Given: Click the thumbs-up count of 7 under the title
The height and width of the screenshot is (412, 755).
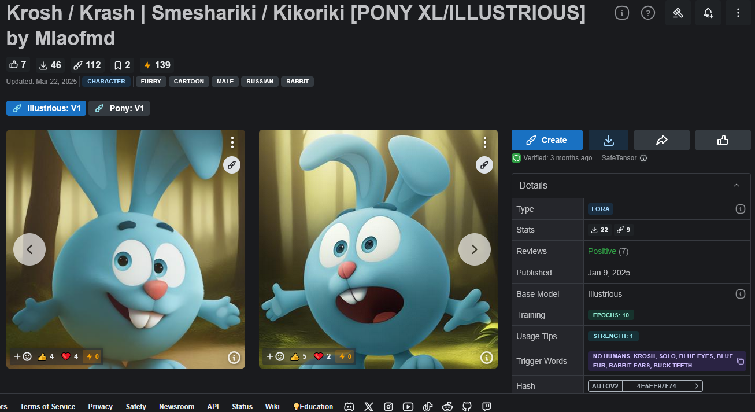Looking at the screenshot, I should (18, 65).
